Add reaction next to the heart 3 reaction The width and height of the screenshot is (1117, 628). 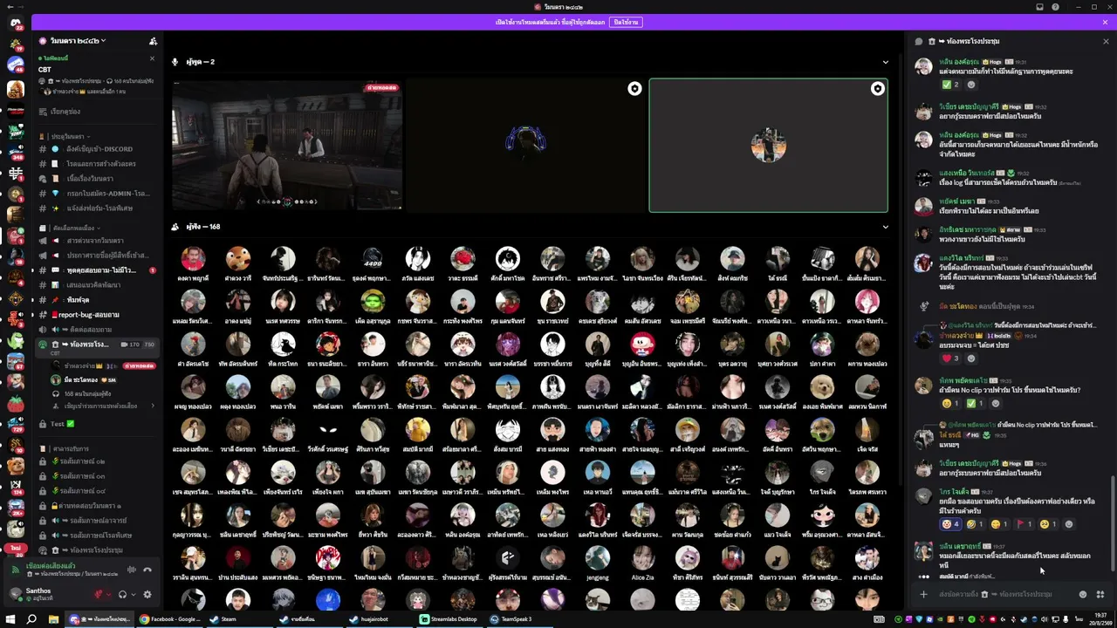971,358
